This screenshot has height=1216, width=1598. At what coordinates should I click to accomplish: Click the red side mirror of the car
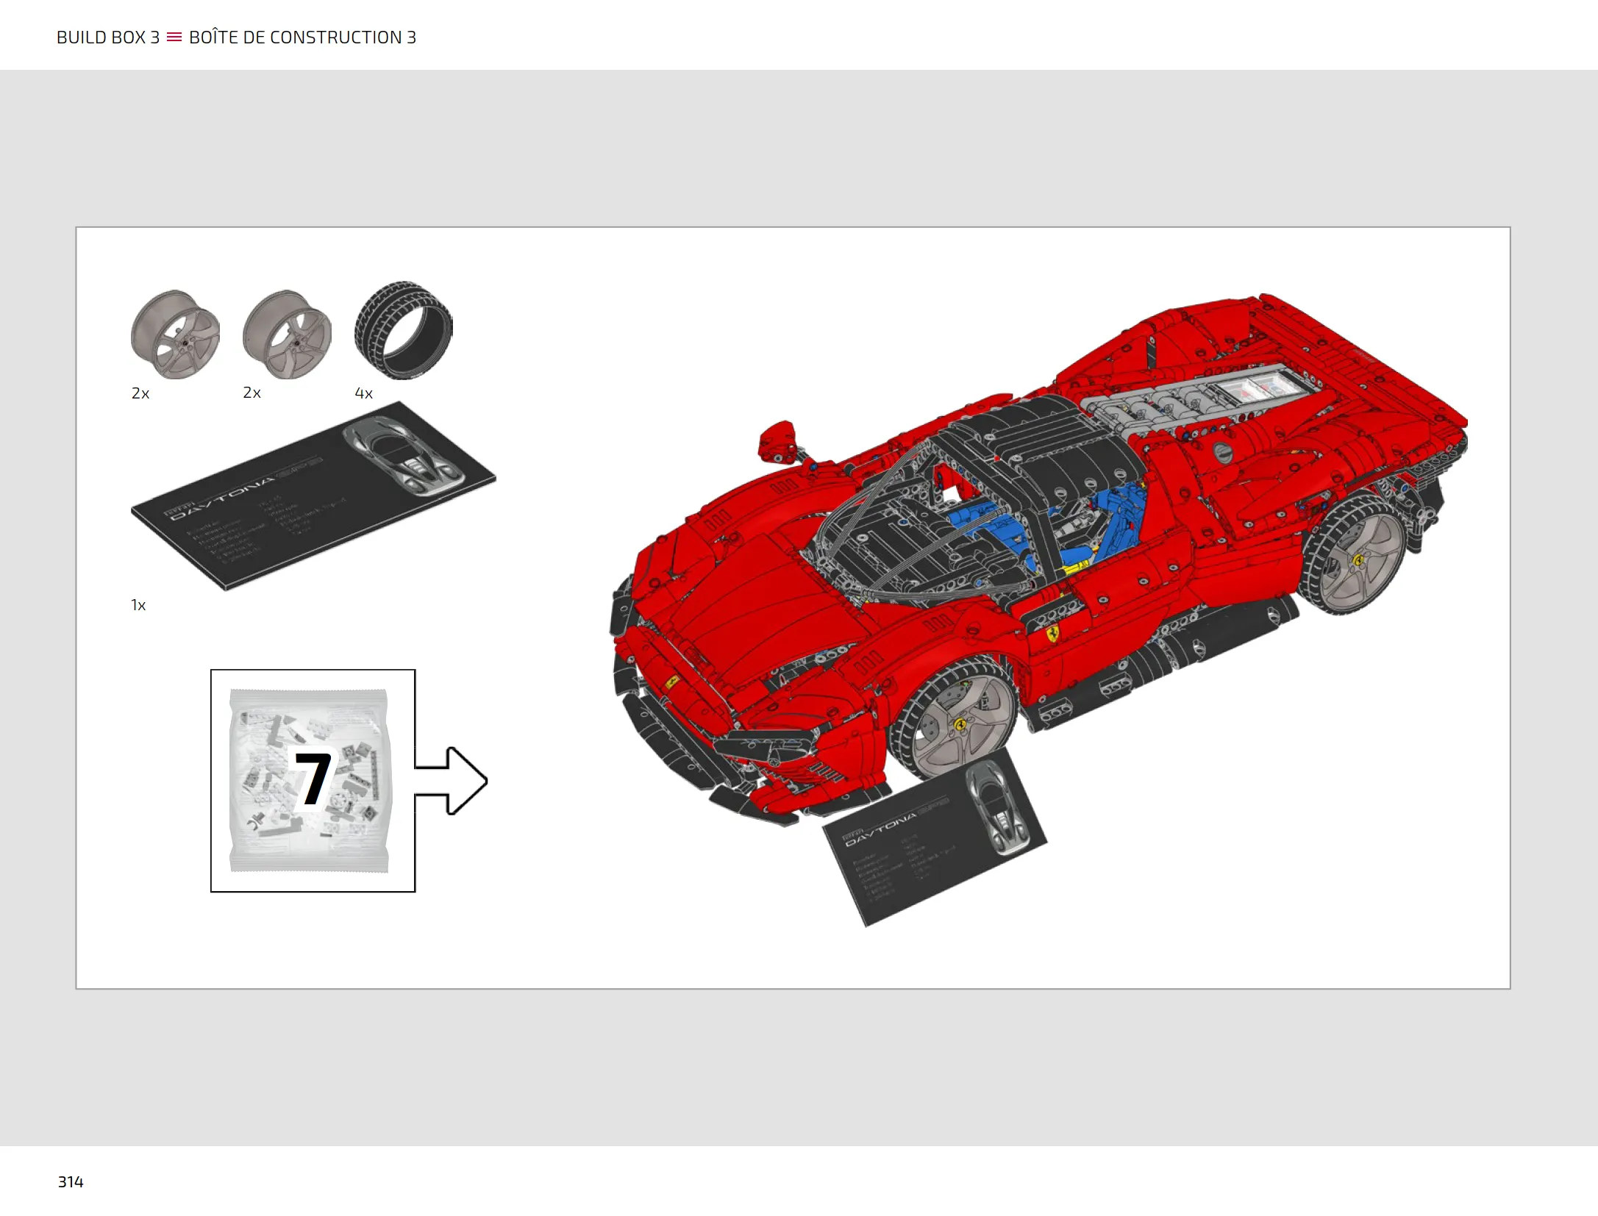point(779,441)
